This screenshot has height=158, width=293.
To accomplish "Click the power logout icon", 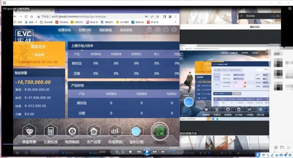I will (174, 30).
